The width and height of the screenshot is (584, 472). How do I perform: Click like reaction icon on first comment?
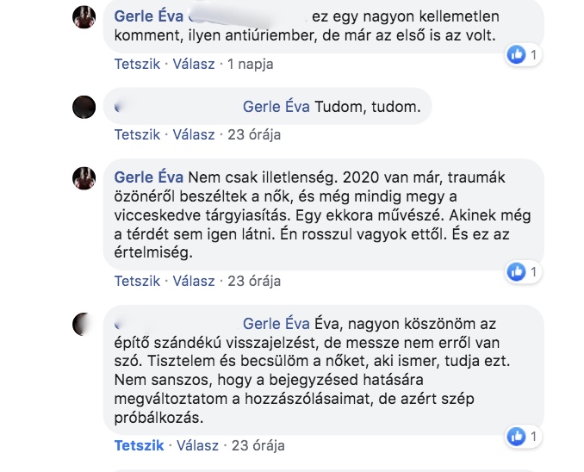coord(517,54)
